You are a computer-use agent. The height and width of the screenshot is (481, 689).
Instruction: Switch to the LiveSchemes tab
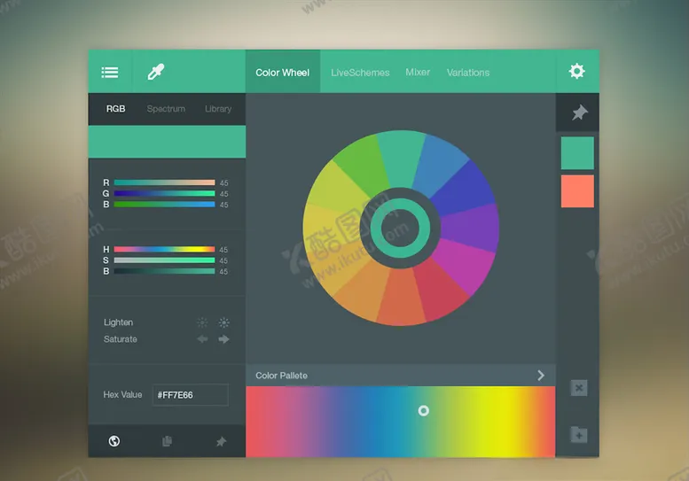tap(360, 73)
